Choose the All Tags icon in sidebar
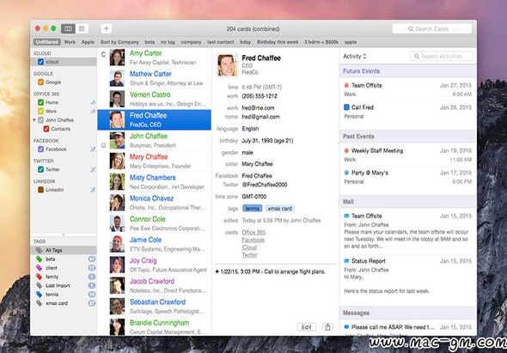Screen dimensions: 507x353 click(x=40, y=250)
